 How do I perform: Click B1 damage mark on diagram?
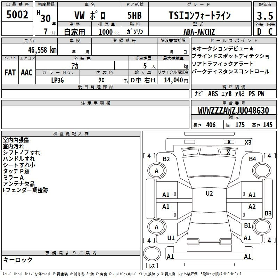point(247,225)
